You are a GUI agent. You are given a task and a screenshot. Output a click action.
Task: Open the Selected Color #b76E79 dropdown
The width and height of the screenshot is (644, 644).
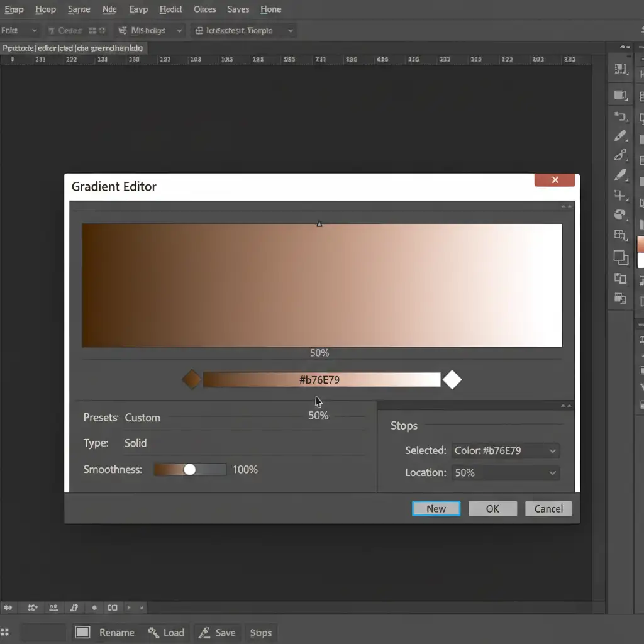pyautogui.click(x=552, y=451)
